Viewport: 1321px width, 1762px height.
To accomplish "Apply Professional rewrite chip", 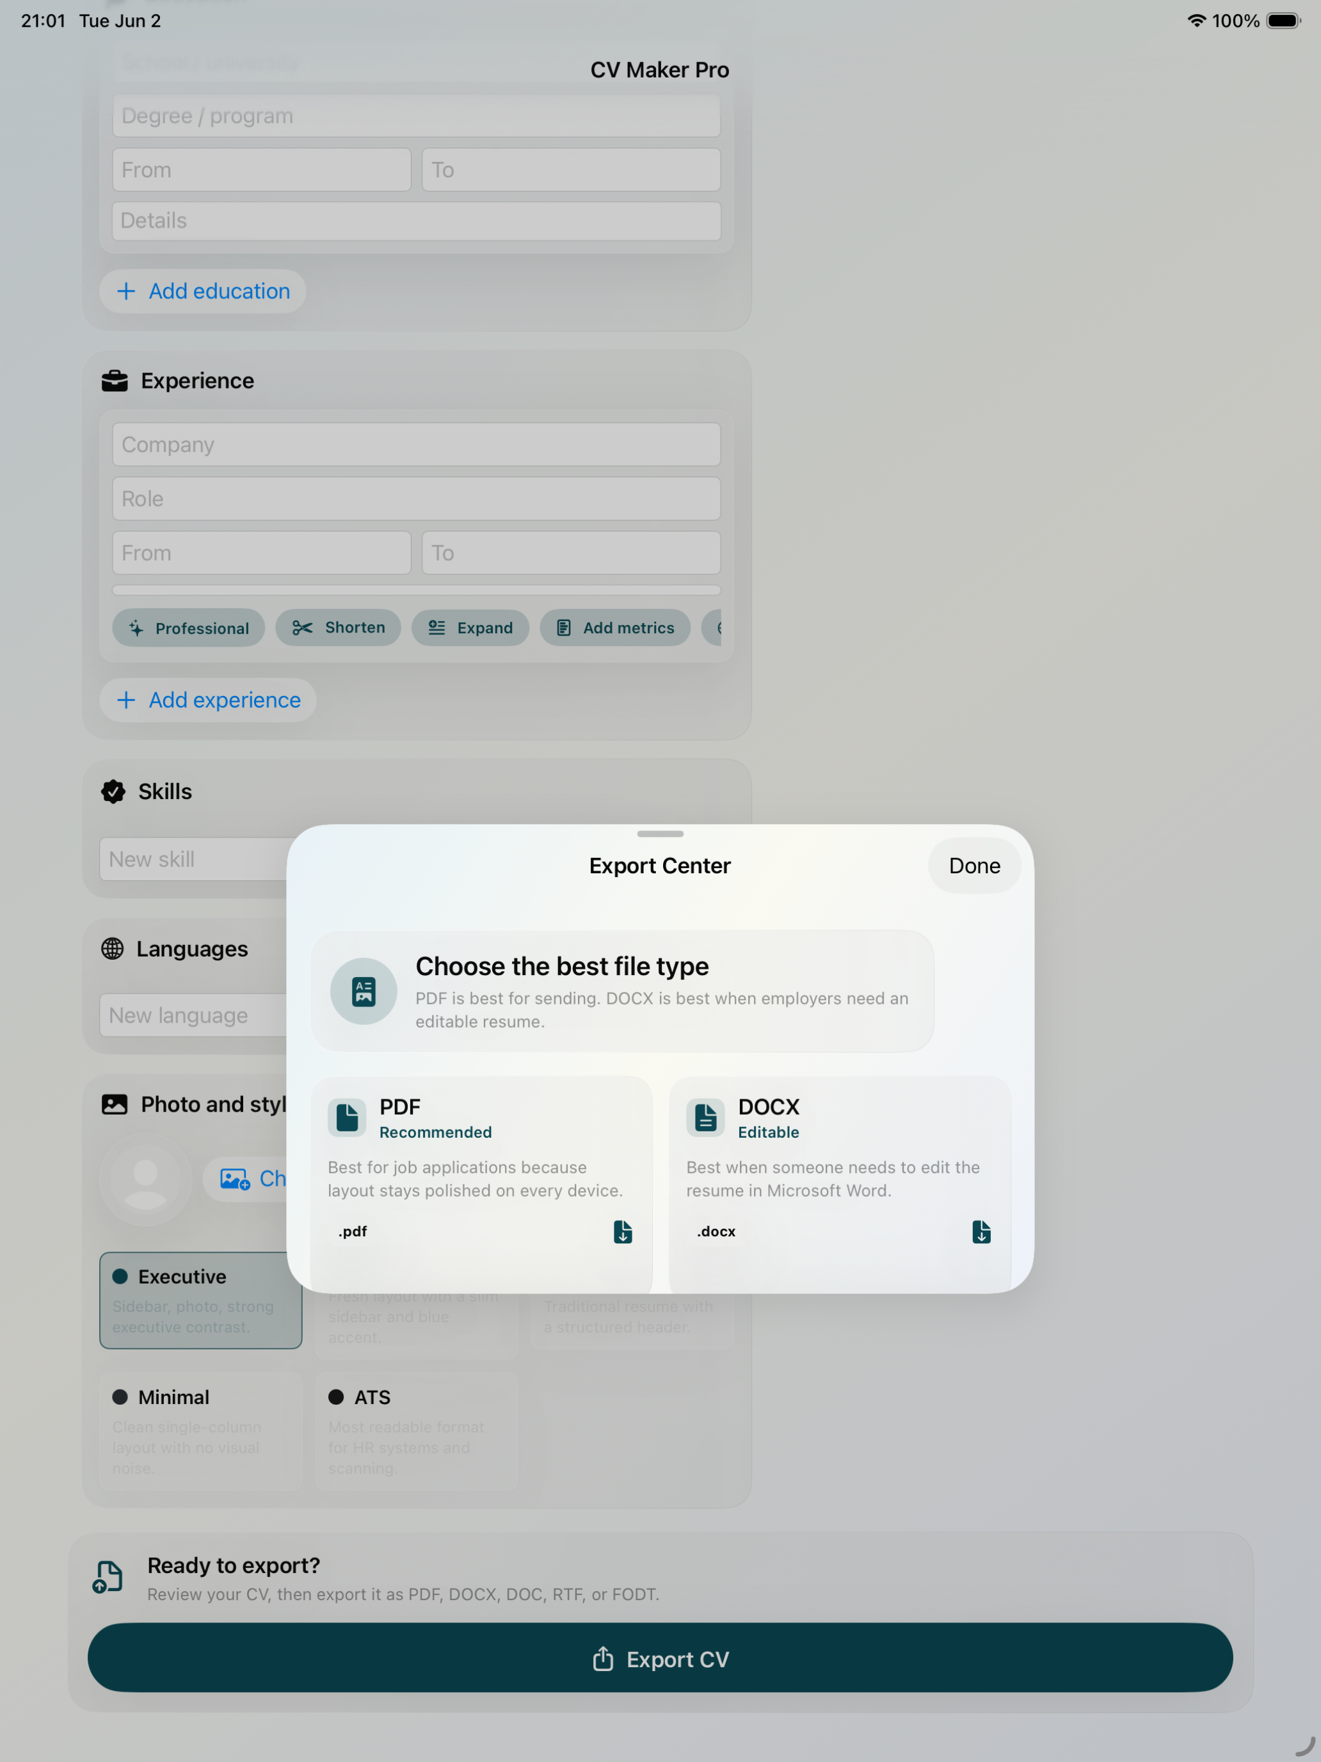I will point(189,629).
